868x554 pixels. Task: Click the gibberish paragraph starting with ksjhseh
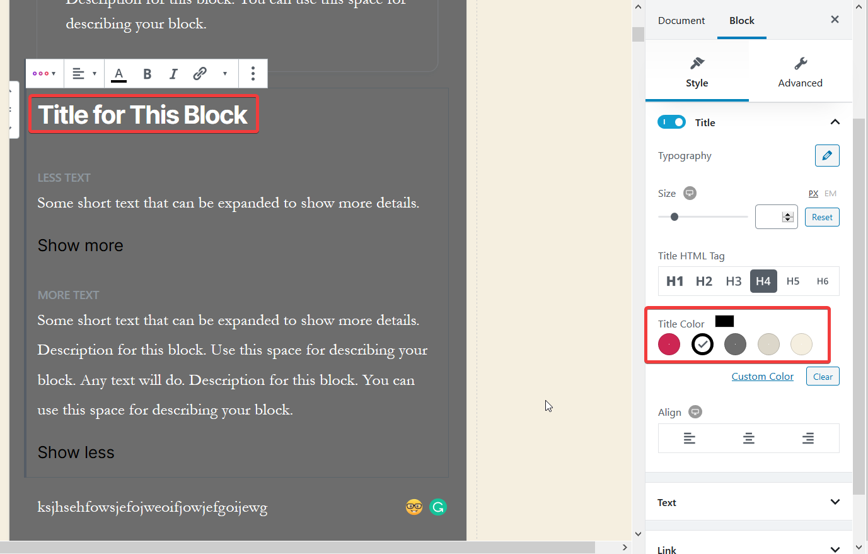tap(153, 507)
